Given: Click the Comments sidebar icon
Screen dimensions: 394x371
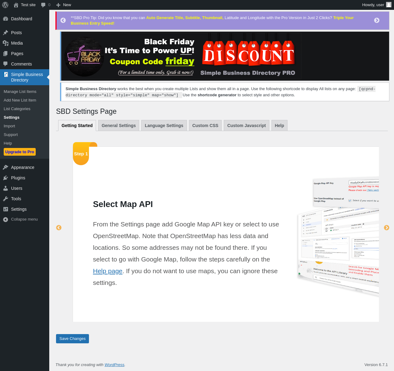Looking at the screenshot, I should [6, 64].
